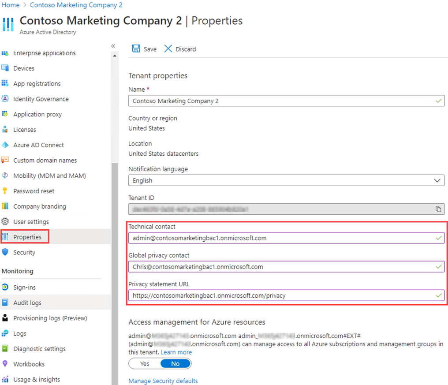
Task: Open Custom domain names menu item
Action: 45,161
